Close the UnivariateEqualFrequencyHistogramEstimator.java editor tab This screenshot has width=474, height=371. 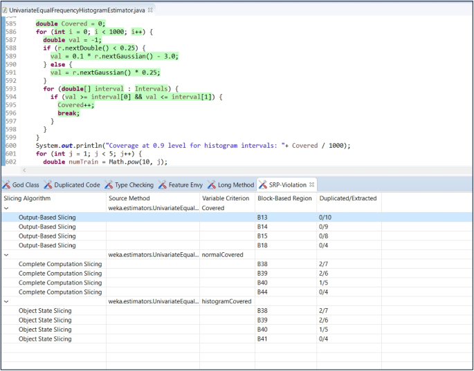(x=150, y=10)
